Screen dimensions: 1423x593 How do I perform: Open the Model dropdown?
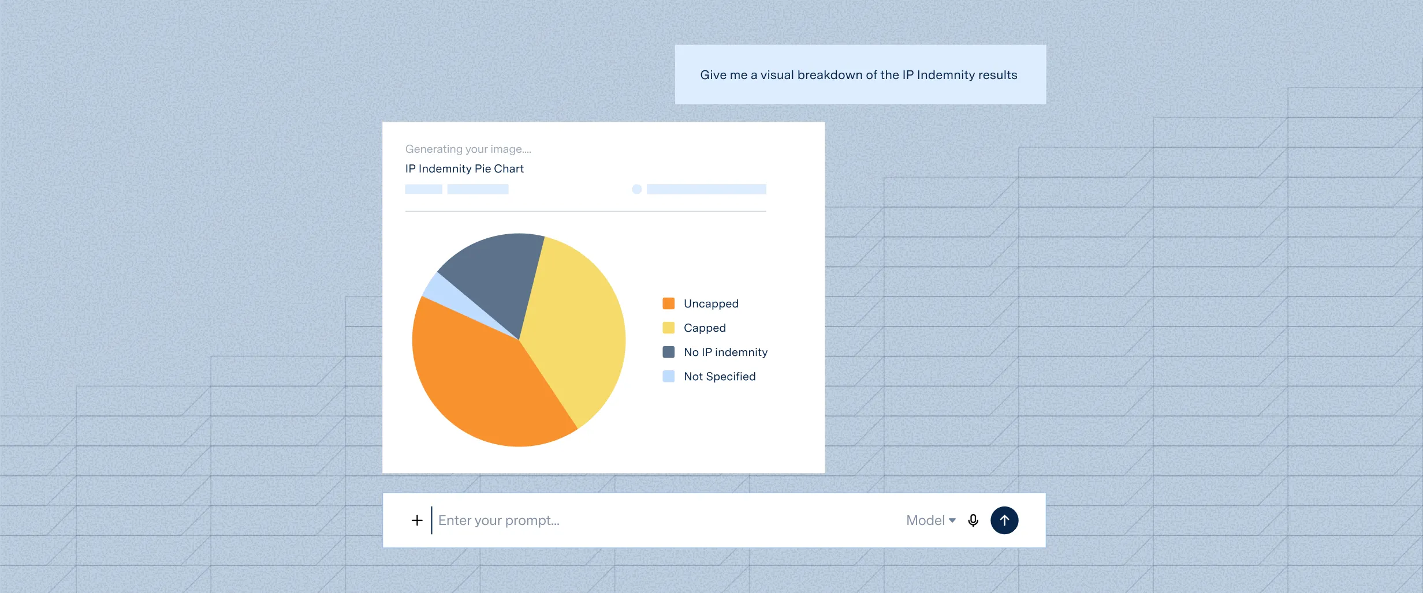point(930,520)
